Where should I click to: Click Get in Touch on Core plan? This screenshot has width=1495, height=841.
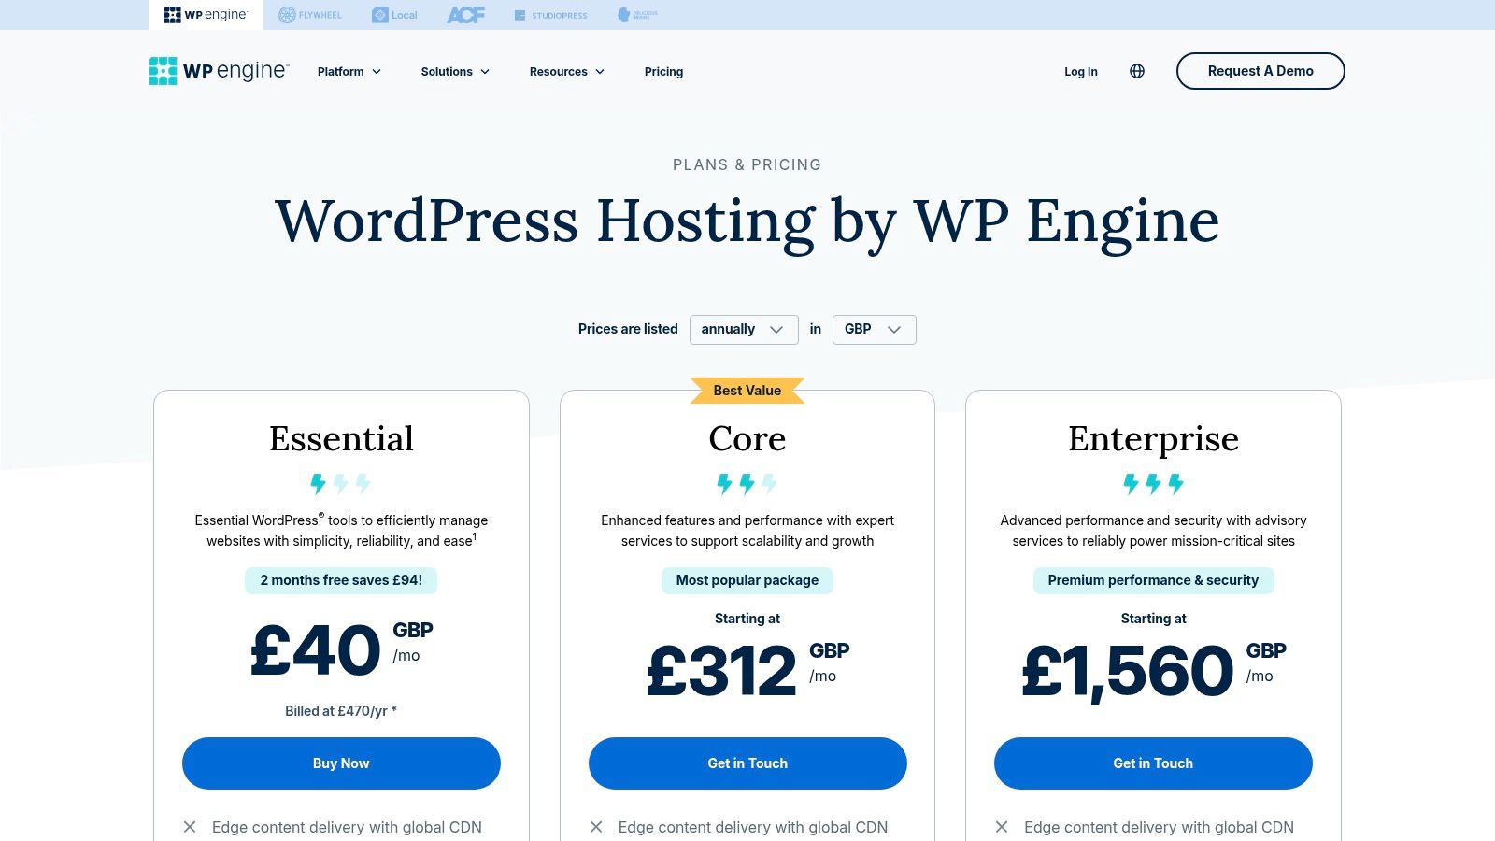[x=747, y=763]
